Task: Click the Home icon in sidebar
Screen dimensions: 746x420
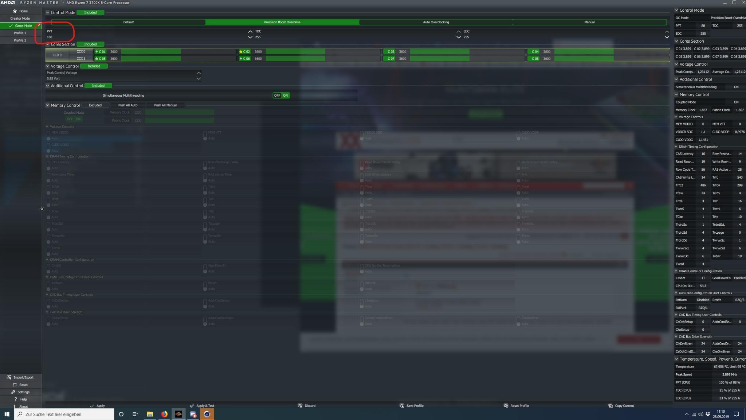Action: point(15,11)
